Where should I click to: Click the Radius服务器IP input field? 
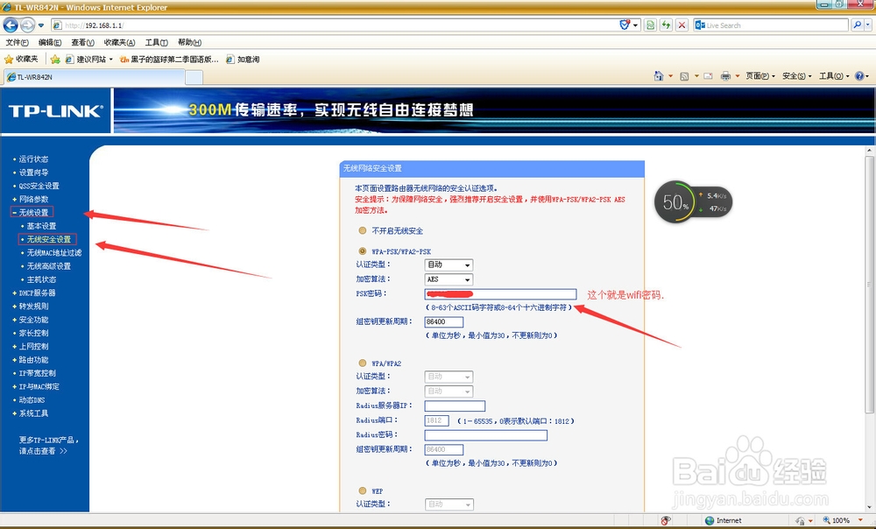coord(455,406)
